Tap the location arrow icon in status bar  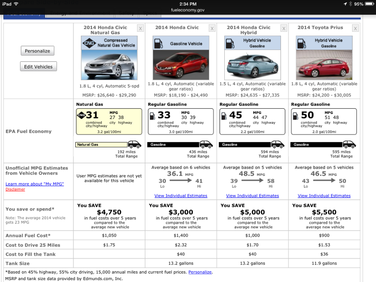[345, 4]
